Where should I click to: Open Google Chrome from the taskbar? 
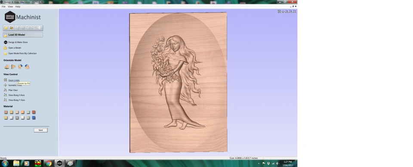point(49,163)
